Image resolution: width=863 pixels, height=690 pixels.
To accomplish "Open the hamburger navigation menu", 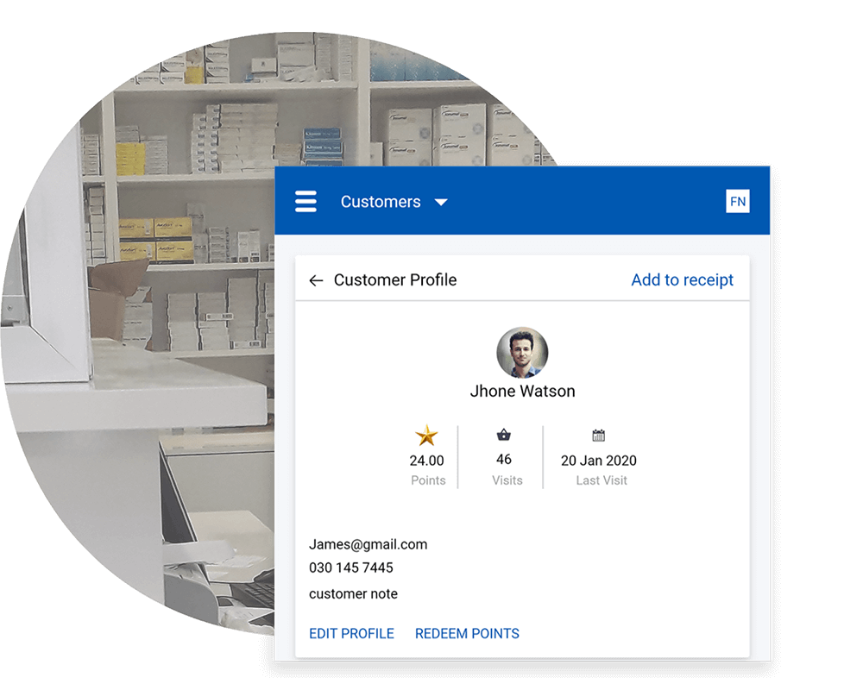I will tap(306, 201).
